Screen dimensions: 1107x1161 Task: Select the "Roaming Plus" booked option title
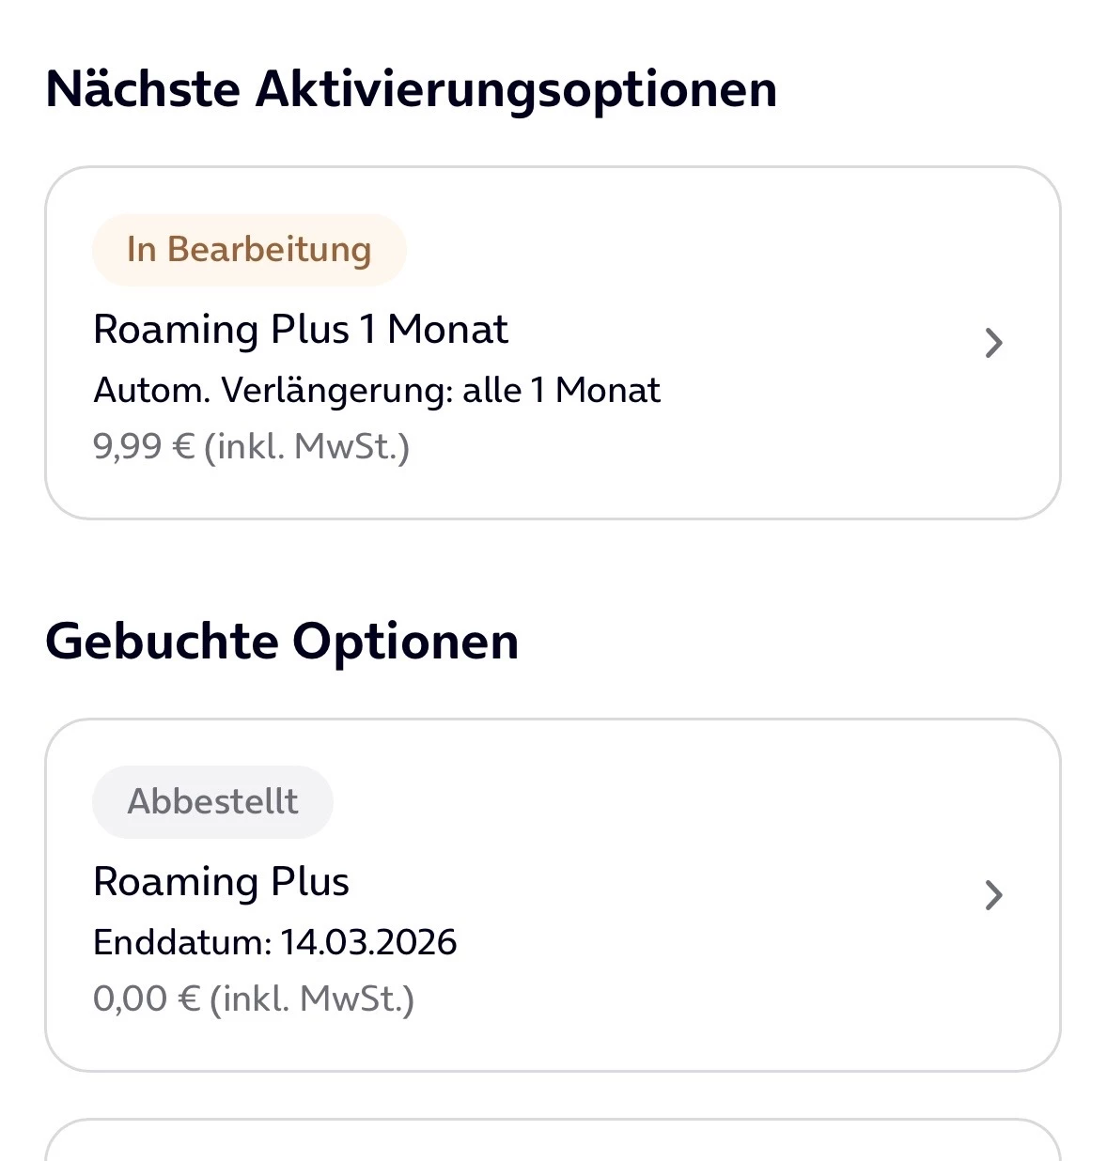221,882
